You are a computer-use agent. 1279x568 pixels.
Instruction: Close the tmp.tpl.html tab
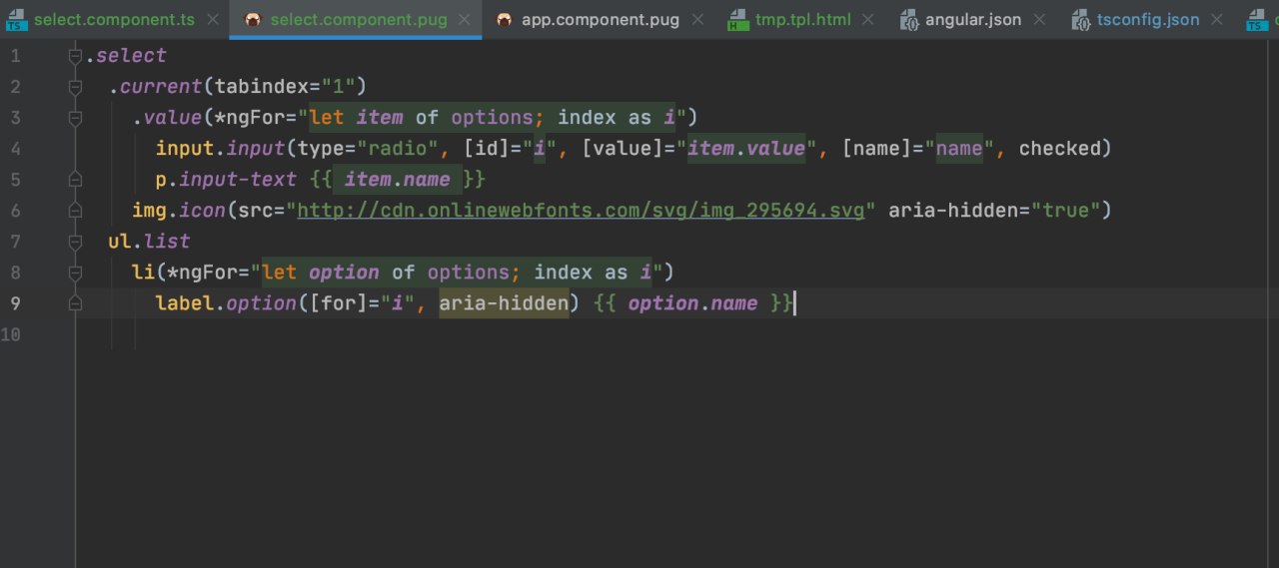click(866, 19)
